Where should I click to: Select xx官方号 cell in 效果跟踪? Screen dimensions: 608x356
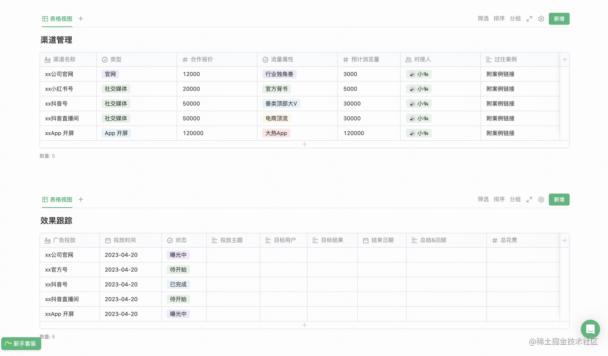pyautogui.click(x=70, y=270)
